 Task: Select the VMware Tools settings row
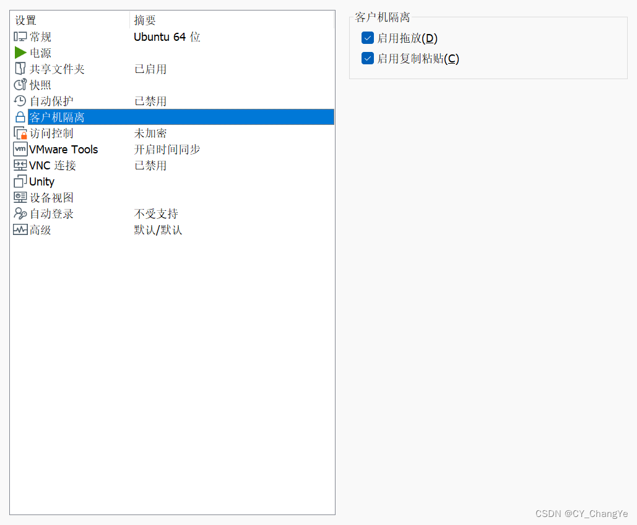point(172,149)
